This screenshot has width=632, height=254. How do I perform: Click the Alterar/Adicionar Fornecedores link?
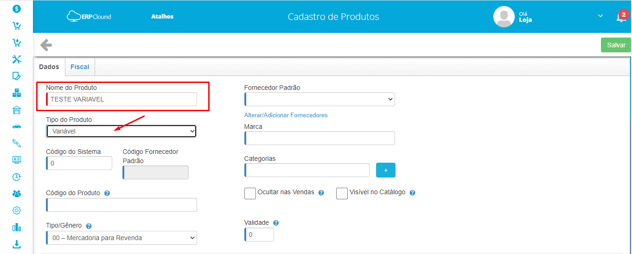coord(286,115)
